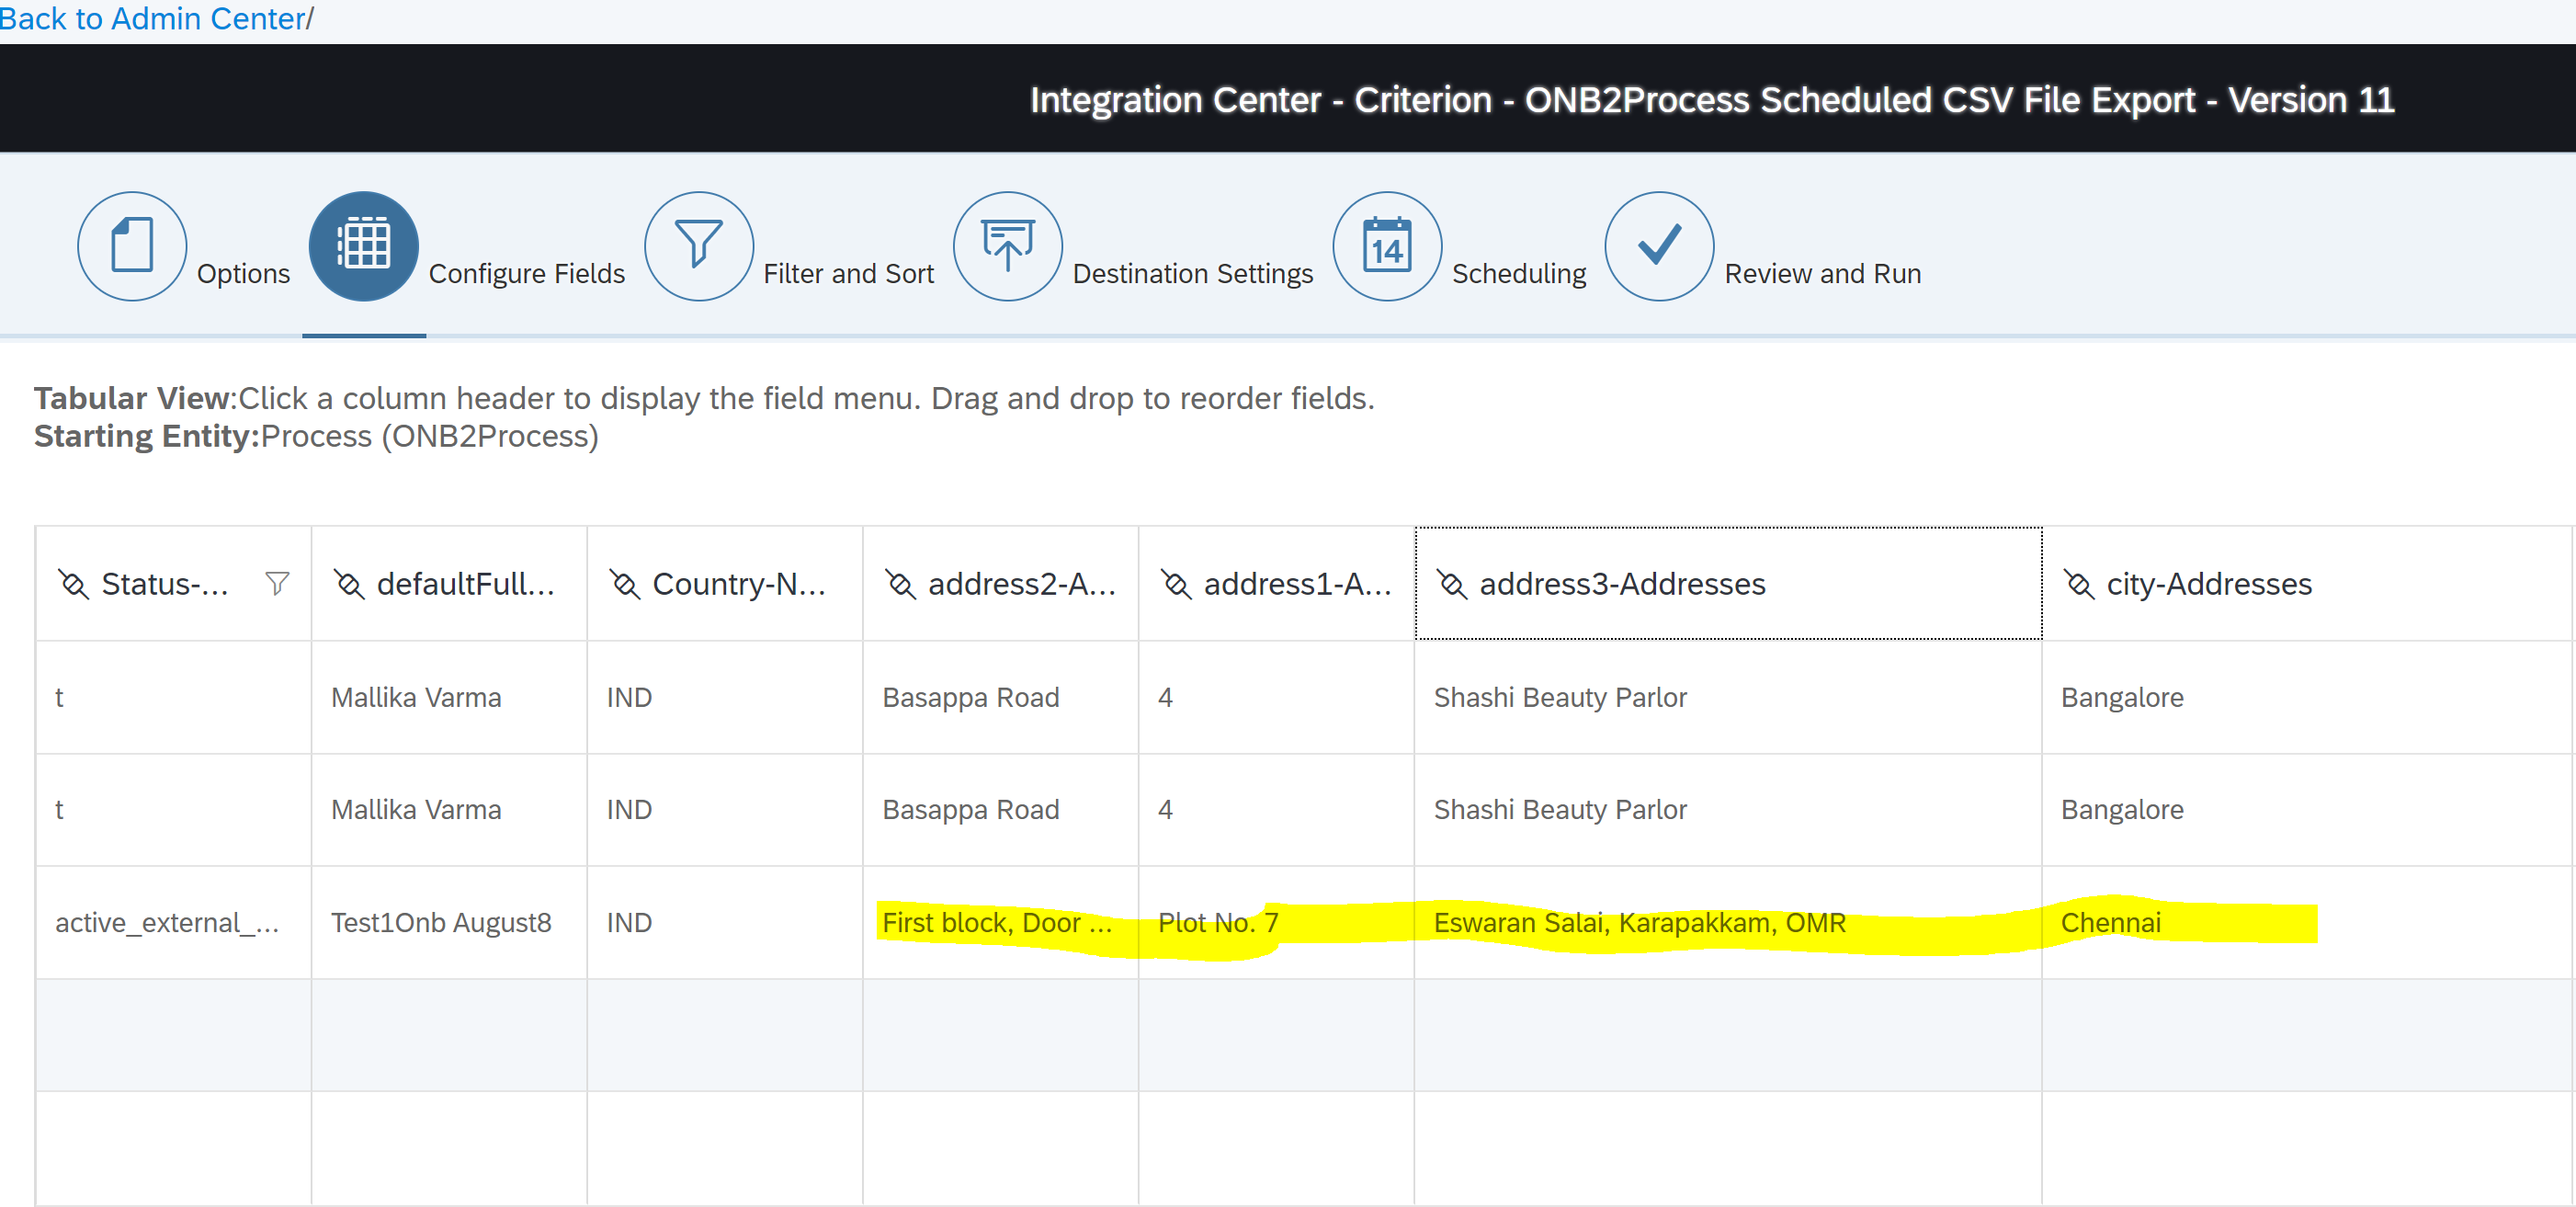Click the link icon beside defaultFull header
The width and height of the screenshot is (2576, 1207).
[349, 584]
